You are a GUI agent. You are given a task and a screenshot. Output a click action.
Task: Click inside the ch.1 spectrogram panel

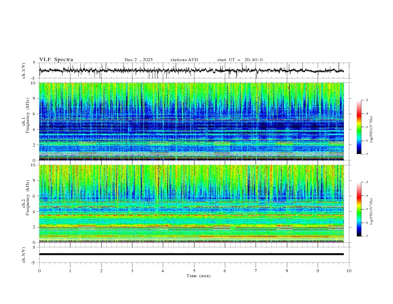pos(191,121)
